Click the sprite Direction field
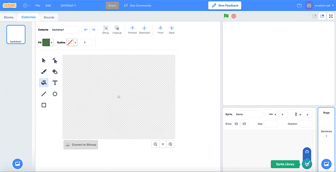Image resolution: width=336 pixels, height=172 pixels. 306,124
